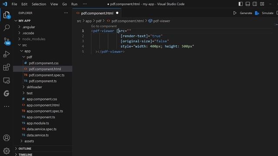
Task: Open the Manage gear settings icon
Action: 7,151
